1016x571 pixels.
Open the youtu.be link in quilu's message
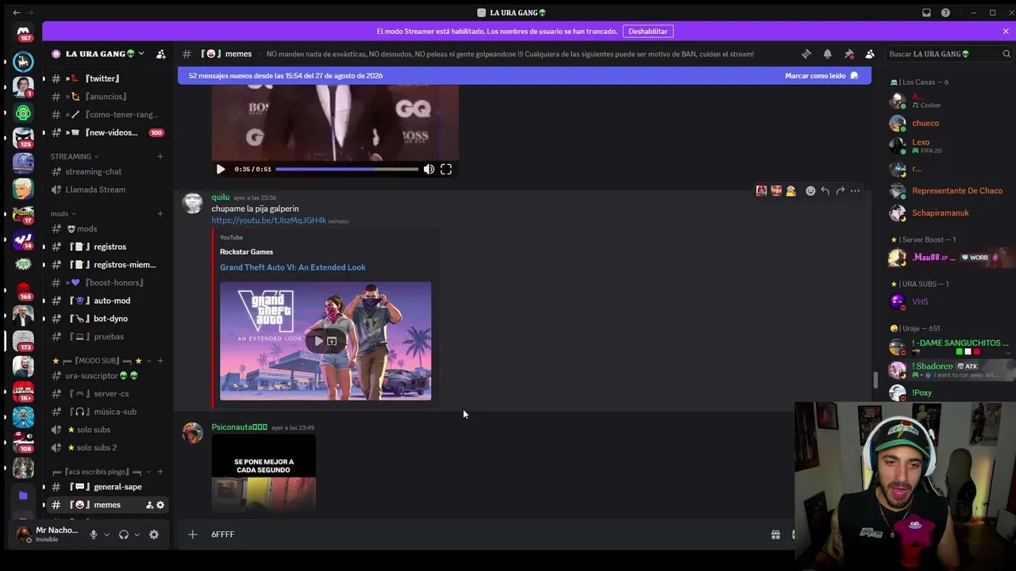click(x=269, y=220)
